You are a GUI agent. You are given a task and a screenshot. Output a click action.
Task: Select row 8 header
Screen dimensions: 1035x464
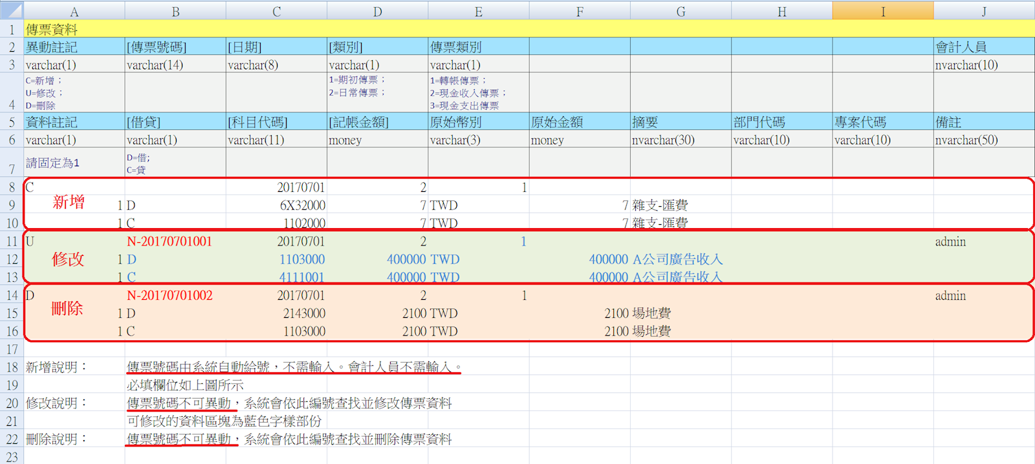click(12, 187)
